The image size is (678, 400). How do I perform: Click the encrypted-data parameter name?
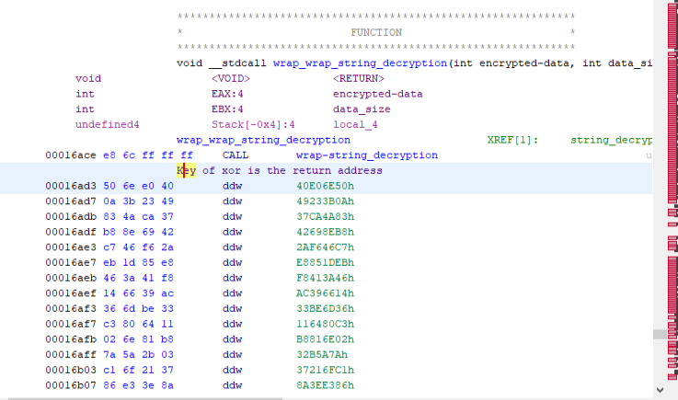[378, 94]
